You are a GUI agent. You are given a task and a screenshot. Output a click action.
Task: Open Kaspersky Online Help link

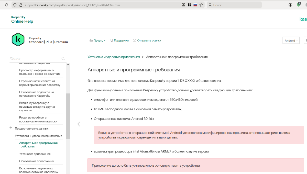point(22,21)
